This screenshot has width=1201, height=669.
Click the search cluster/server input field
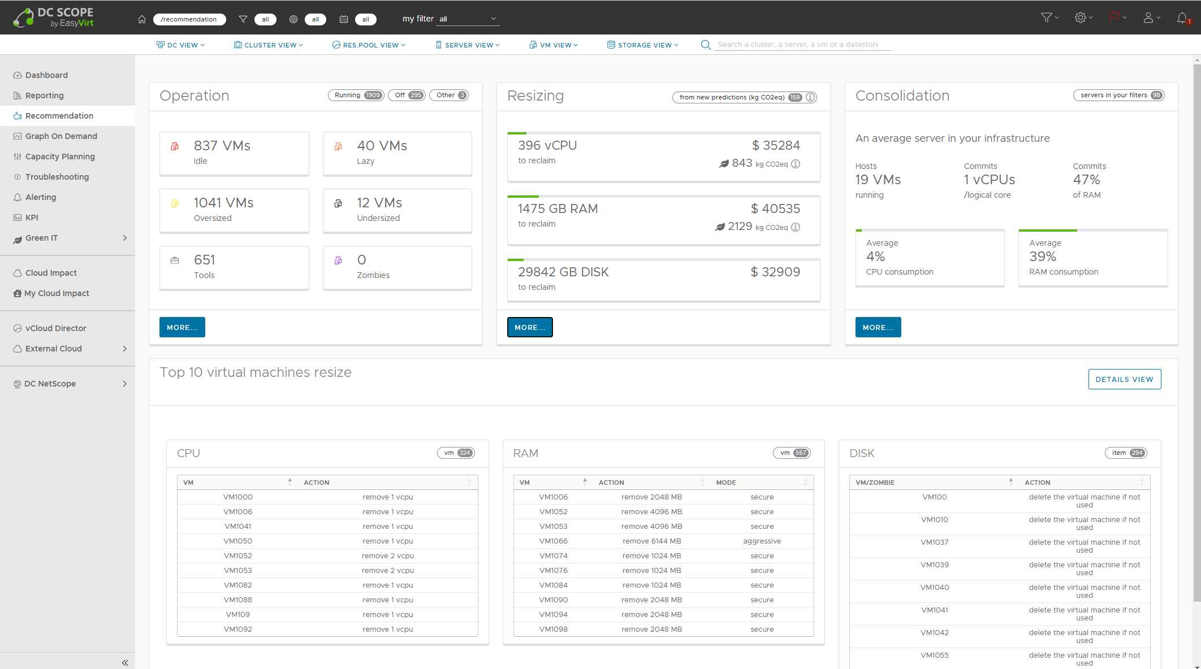point(803,45)
